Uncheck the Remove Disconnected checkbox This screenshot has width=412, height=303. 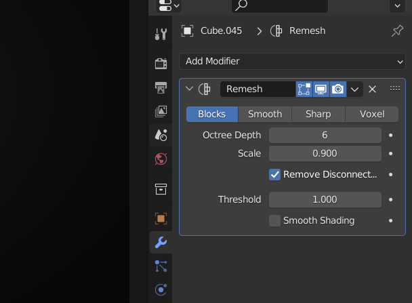274,174
